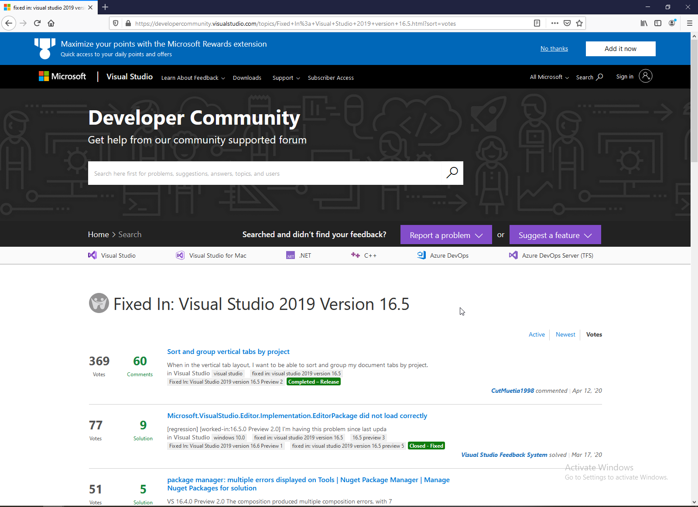Sort results by the Newest tab

coord(565,334)
